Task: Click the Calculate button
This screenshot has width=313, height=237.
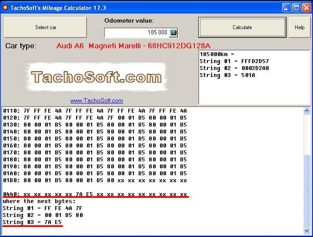Action: click(242, 27)
